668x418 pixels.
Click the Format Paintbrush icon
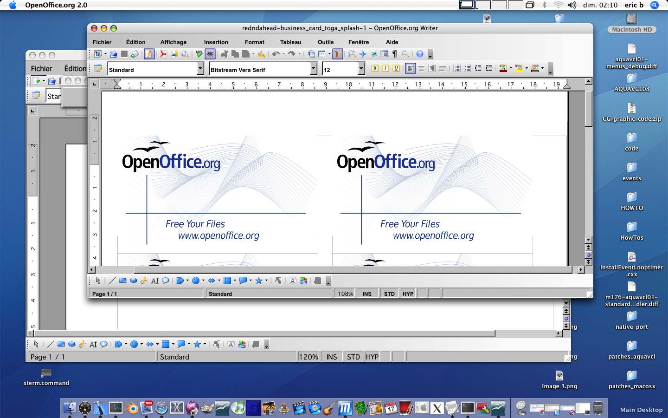(262, 54)
